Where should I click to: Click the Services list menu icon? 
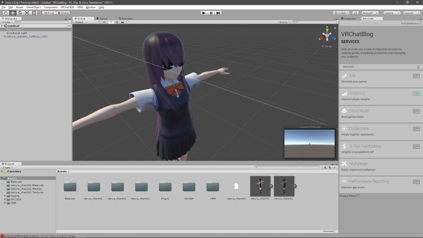click(418, 67)
